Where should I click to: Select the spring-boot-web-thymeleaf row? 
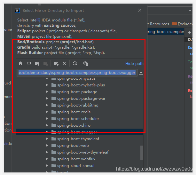pyautogui.click(x=80, y=152)
